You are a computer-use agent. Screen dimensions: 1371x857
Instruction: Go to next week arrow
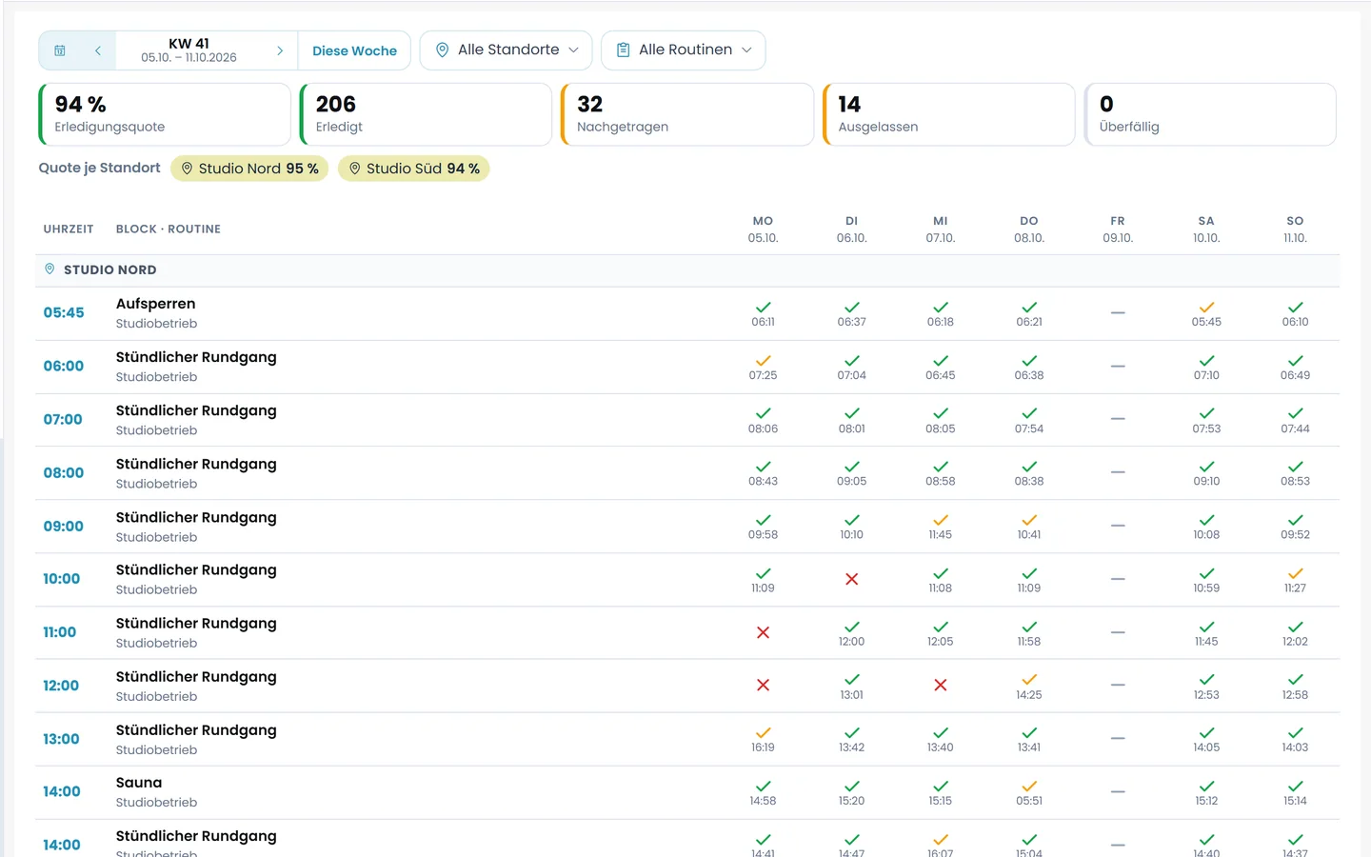coord(280,50)
